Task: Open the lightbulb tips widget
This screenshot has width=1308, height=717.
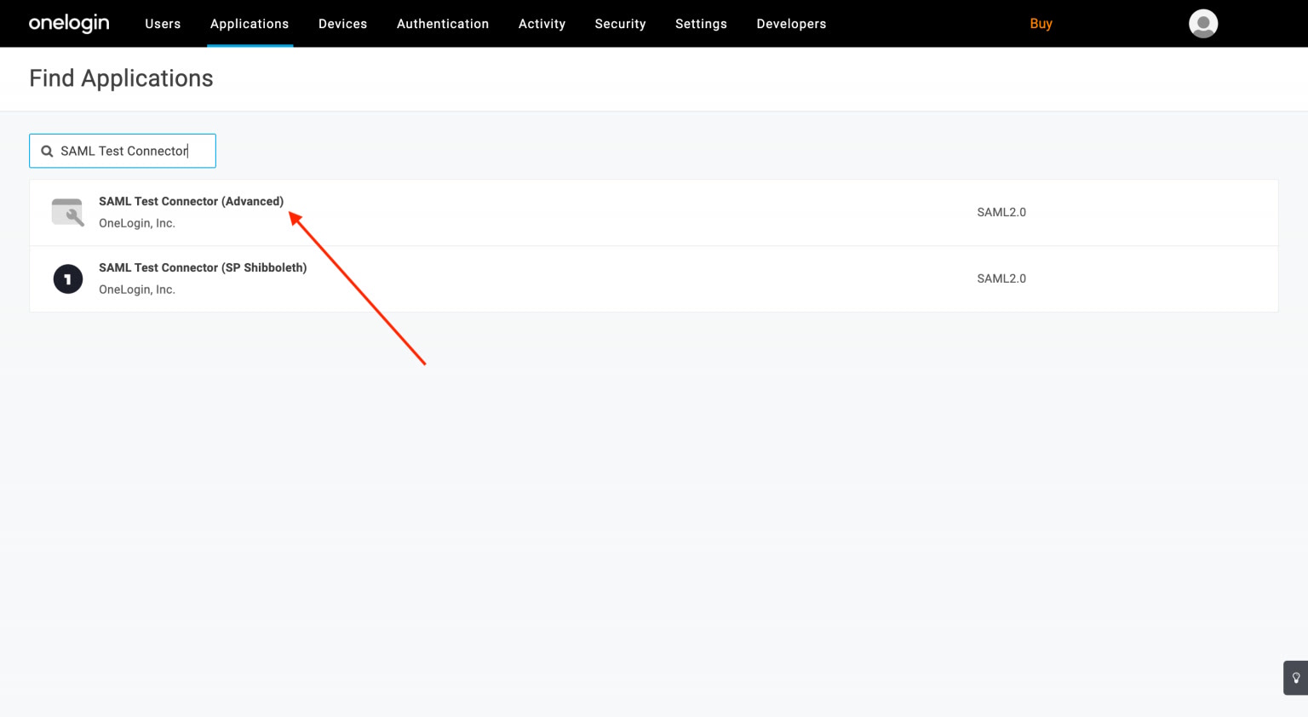Action: coord(1295,678)
